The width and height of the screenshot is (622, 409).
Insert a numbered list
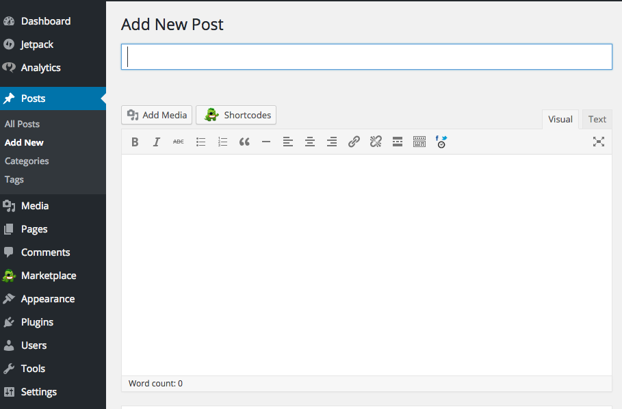pyautogui.click(x=222, y=142)
